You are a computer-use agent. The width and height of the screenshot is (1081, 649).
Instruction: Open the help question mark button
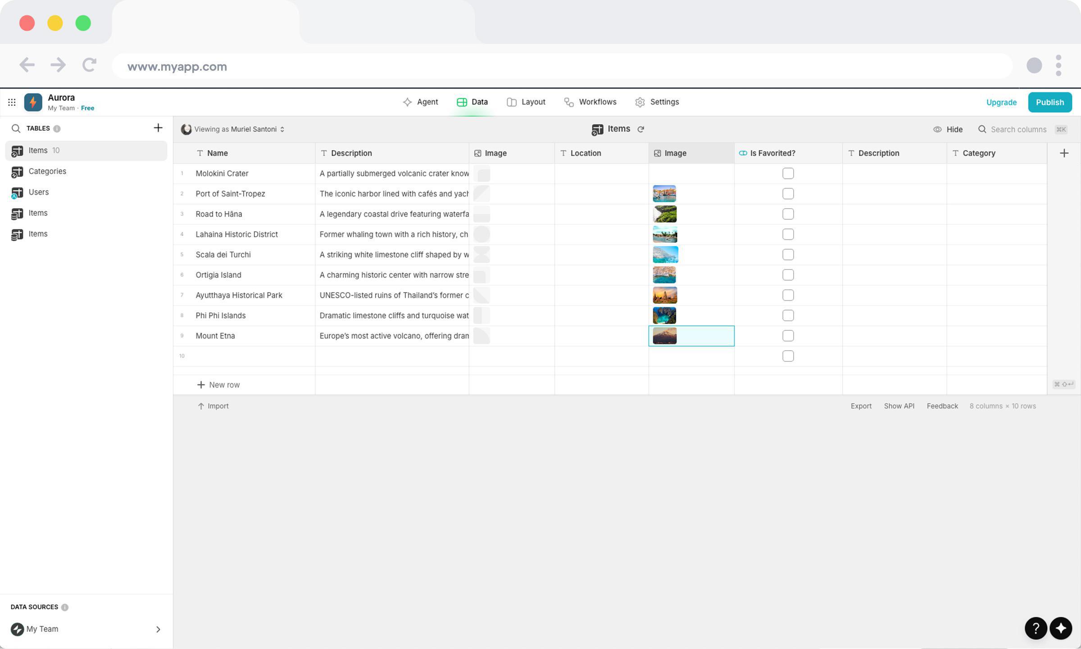pos(1036,628)
